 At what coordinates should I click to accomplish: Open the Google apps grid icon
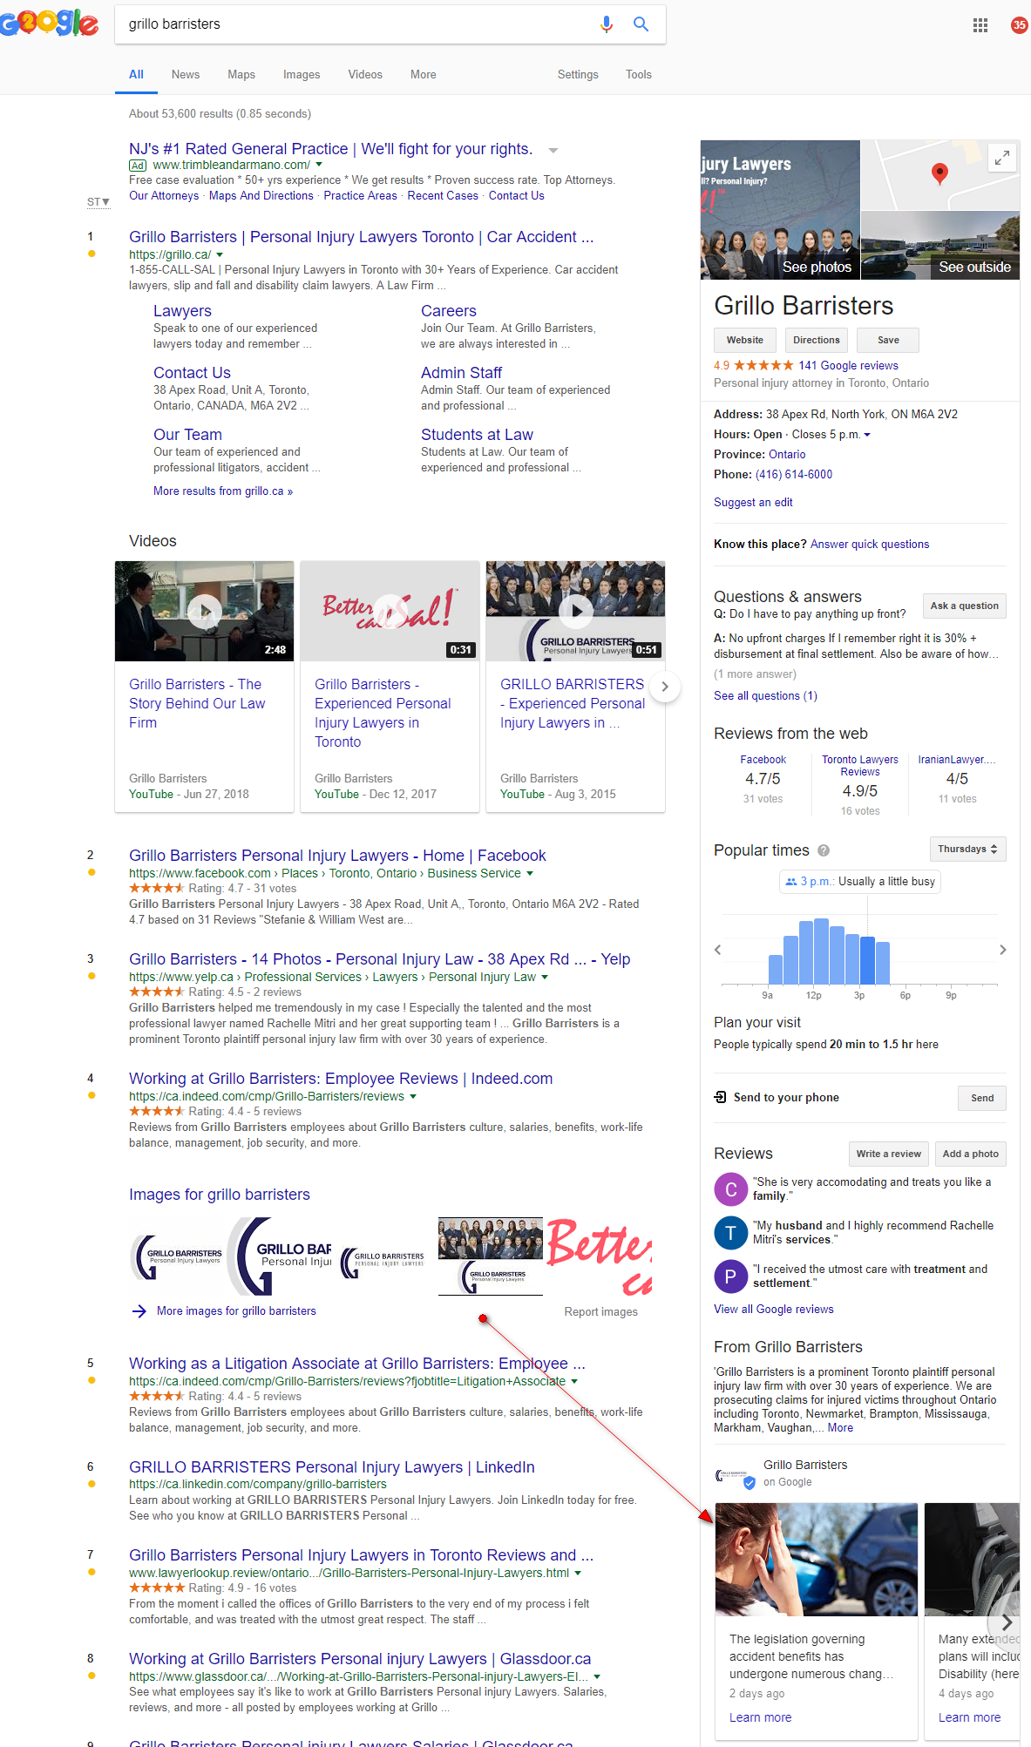click(x=980, y=25)
